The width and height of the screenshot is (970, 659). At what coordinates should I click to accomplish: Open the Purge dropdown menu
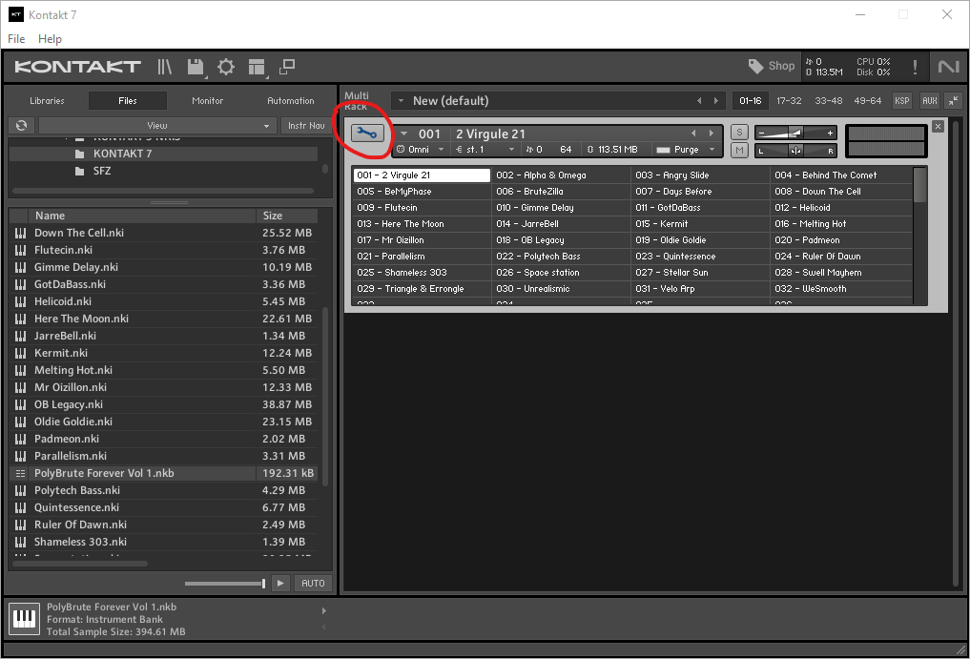coord(685,150)
